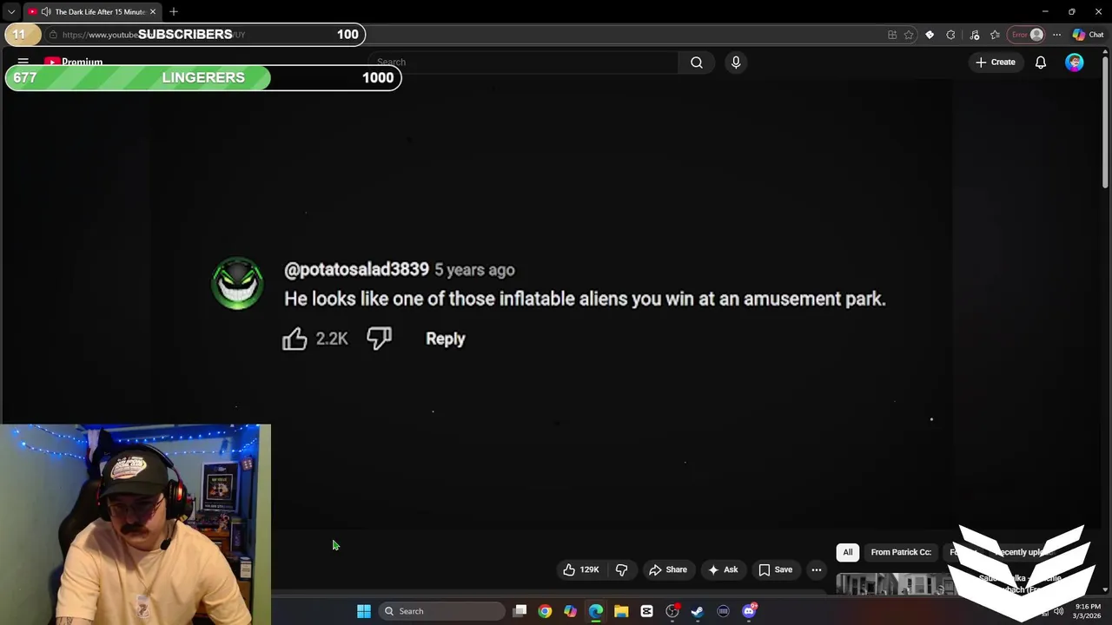This screenshot has height=625, width=1112.
Task: Close The Dark Life tab
Action: tap(153, 11)
